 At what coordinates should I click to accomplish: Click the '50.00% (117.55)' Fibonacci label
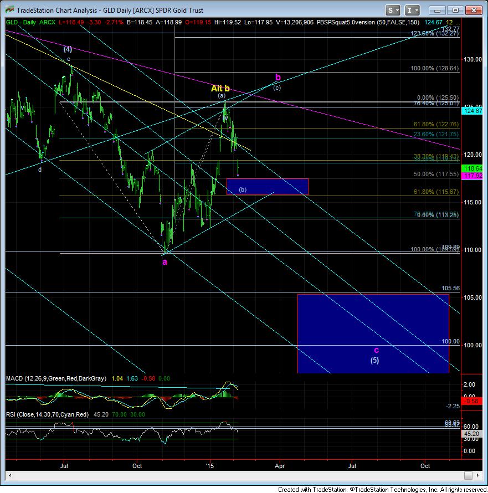[436, 174]
